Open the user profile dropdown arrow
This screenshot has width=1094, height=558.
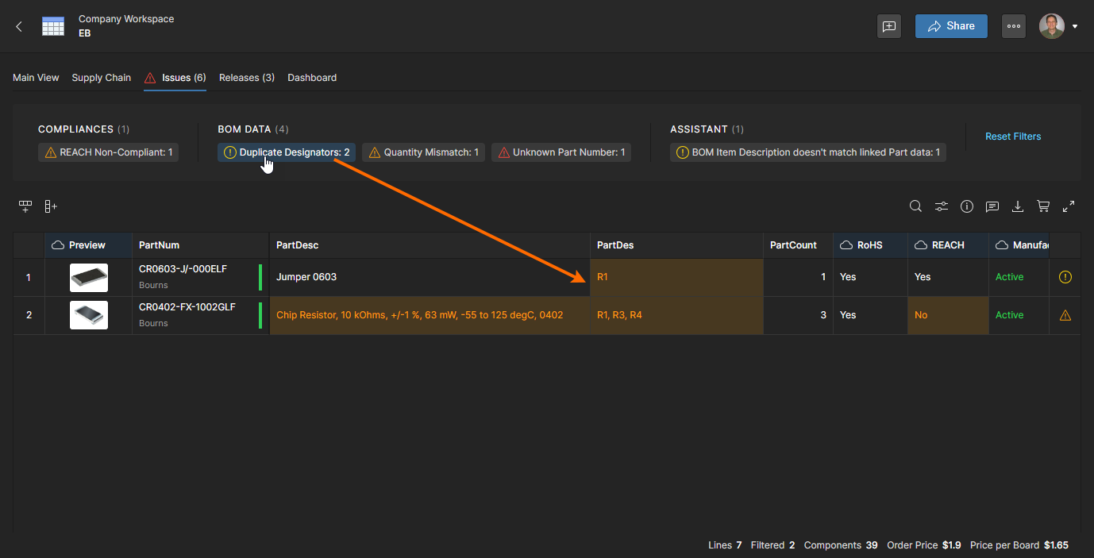[x=1075, y=26]
